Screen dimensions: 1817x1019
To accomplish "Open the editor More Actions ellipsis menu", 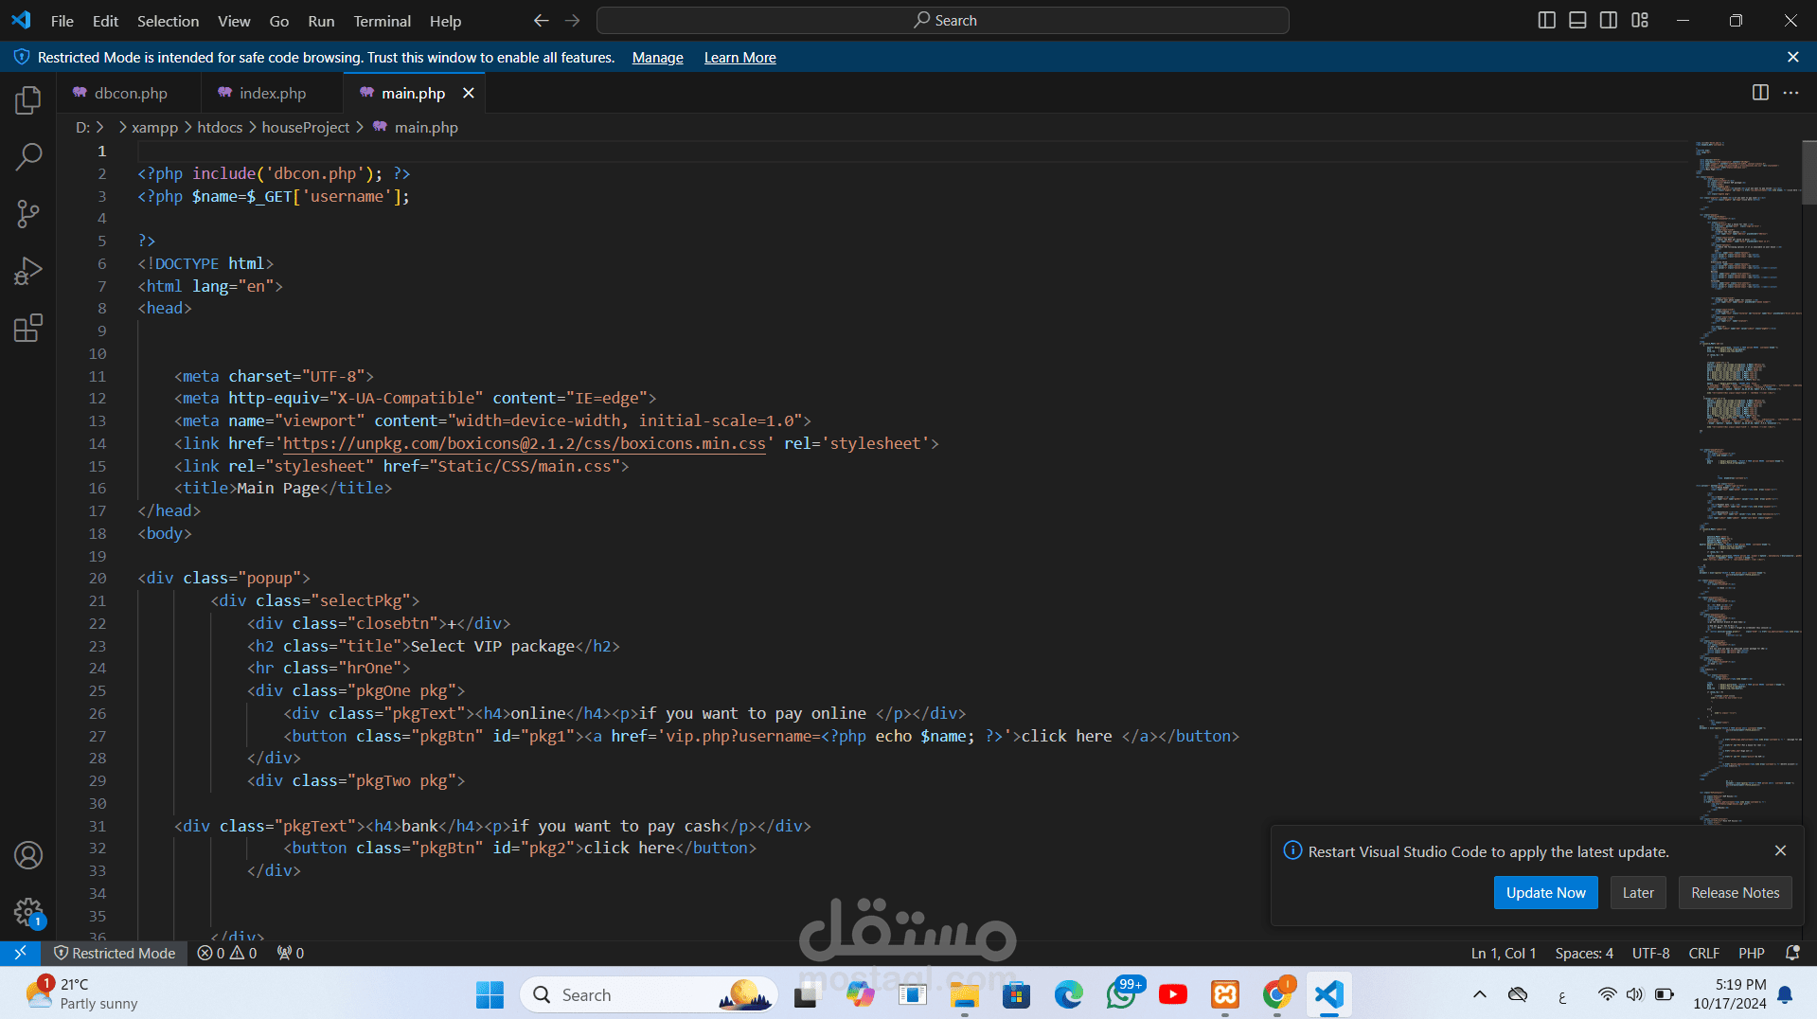I will pyautogui.click(x=1790, y=93).
